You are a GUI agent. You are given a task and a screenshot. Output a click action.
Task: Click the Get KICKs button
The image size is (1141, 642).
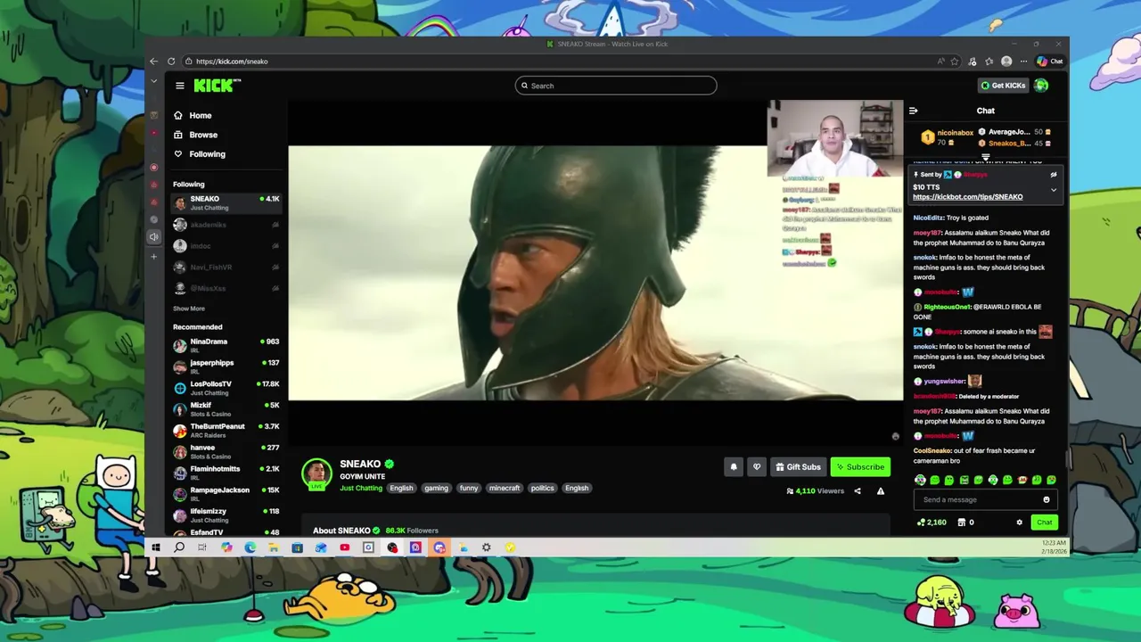point(1003,86)
